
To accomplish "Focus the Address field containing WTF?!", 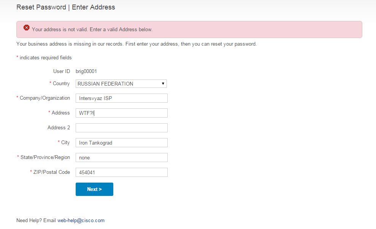I will [122, 113].
